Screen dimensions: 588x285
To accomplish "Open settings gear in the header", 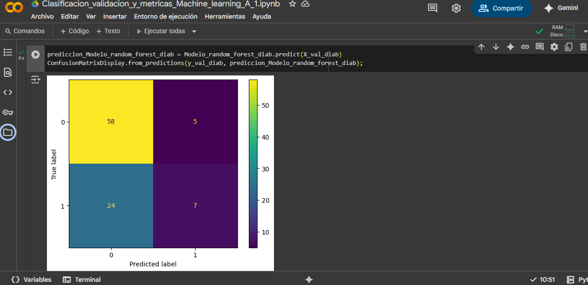I will 456,8.
